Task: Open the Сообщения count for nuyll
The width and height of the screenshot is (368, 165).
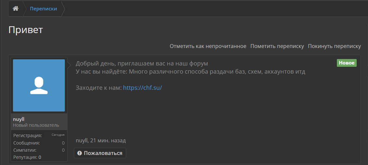Action: coord(63,143)
